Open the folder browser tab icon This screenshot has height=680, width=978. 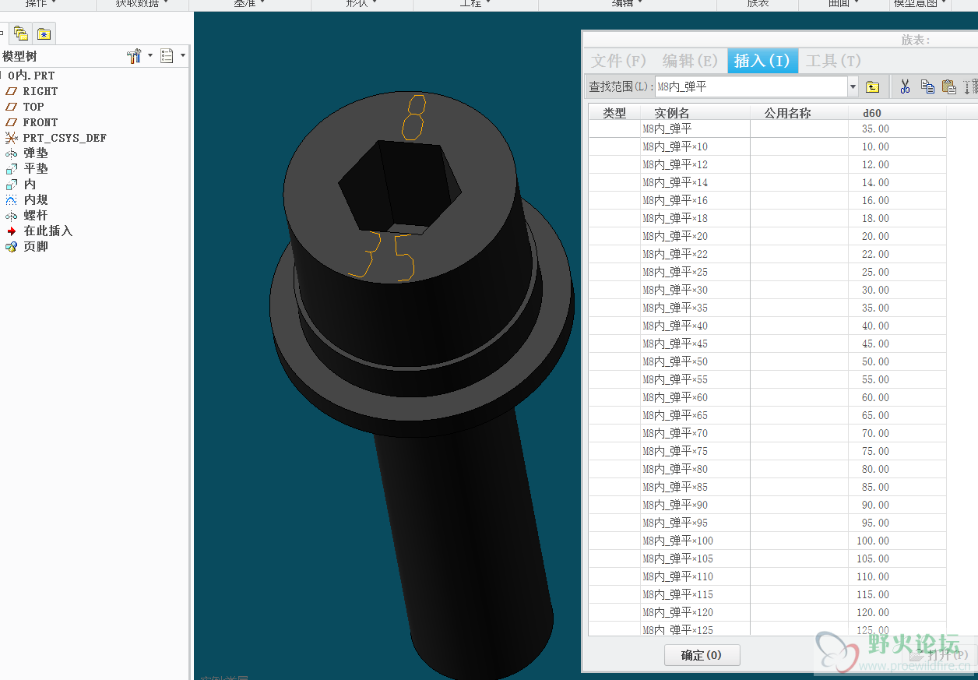(21, 33)
